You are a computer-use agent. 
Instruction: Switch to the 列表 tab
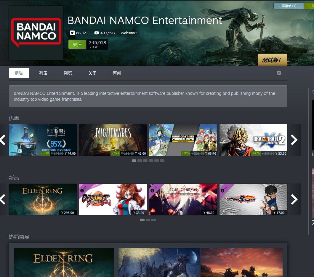(x=43, y=73)
